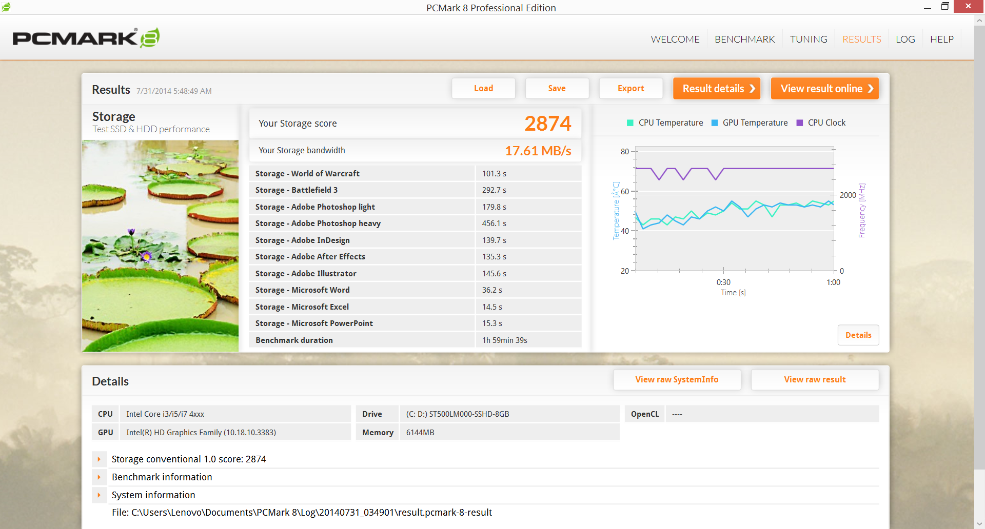Click the vertical scrollbar up arrow
Image resolution: width=985 pixels, height=529 pixels.
tap(979, 21)
